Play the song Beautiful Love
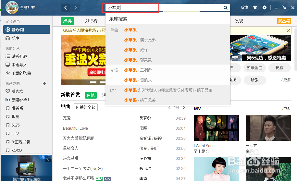Image resolution: width=297 pixels, height=181 pixels. coord(75,128)
